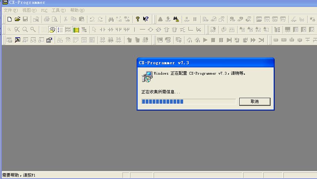Click the Zoom In magnifier icon

click(x=25, y=30)
